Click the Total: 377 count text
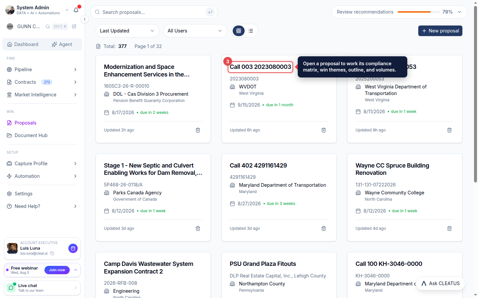478x298 pixels. pos(115,46)
